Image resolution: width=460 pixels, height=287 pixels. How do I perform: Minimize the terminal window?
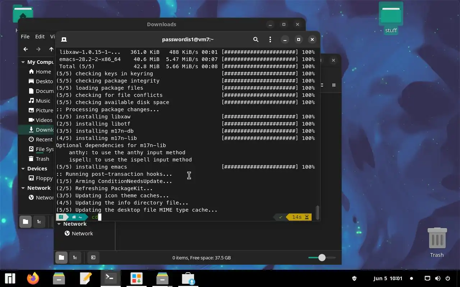pos(285,39)
